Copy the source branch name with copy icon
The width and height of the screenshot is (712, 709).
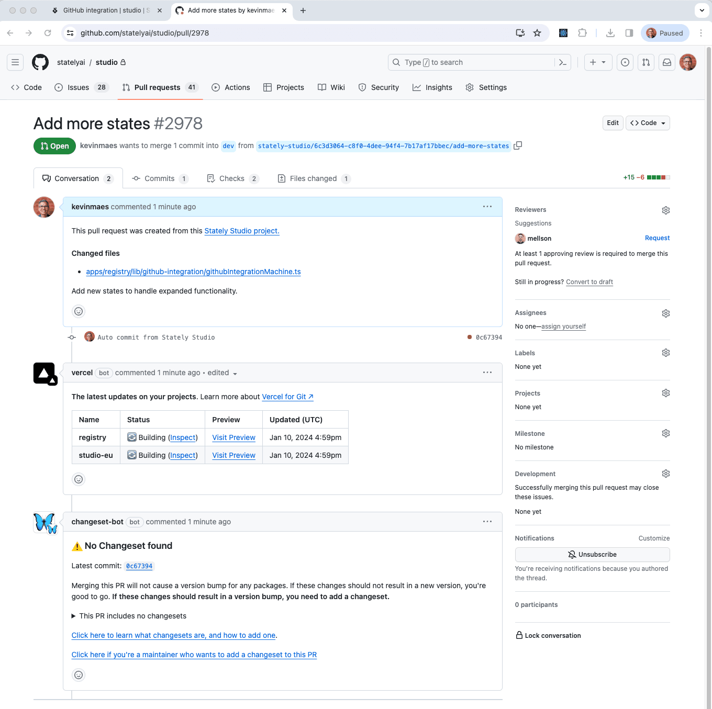click(518, 145)
